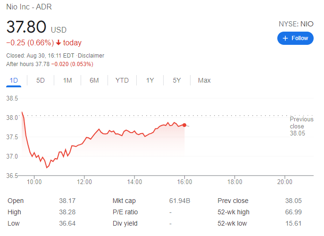The image size is (324, 236).
Task: Click the red closing price dot
Action: pos(184,125)
